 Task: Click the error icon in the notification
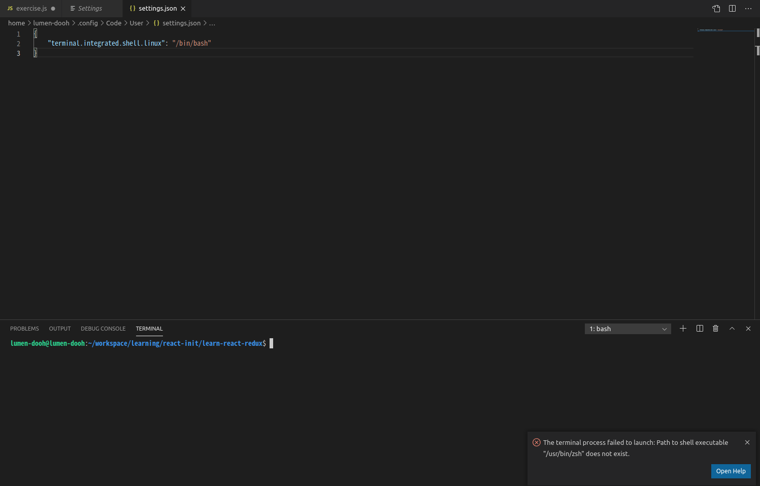(x=537, y=442)
